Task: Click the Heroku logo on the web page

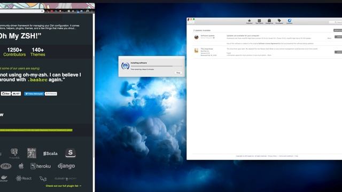Action: 41,166
